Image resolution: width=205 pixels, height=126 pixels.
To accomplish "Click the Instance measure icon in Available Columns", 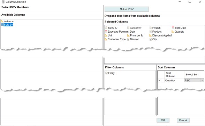I will tap(2, 21).
